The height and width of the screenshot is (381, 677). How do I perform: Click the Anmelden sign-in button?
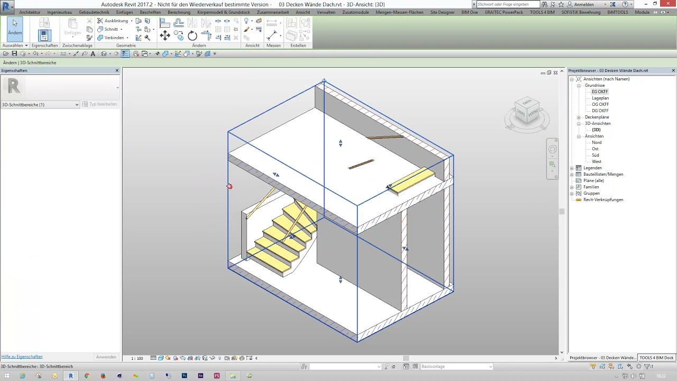point(584,4)
